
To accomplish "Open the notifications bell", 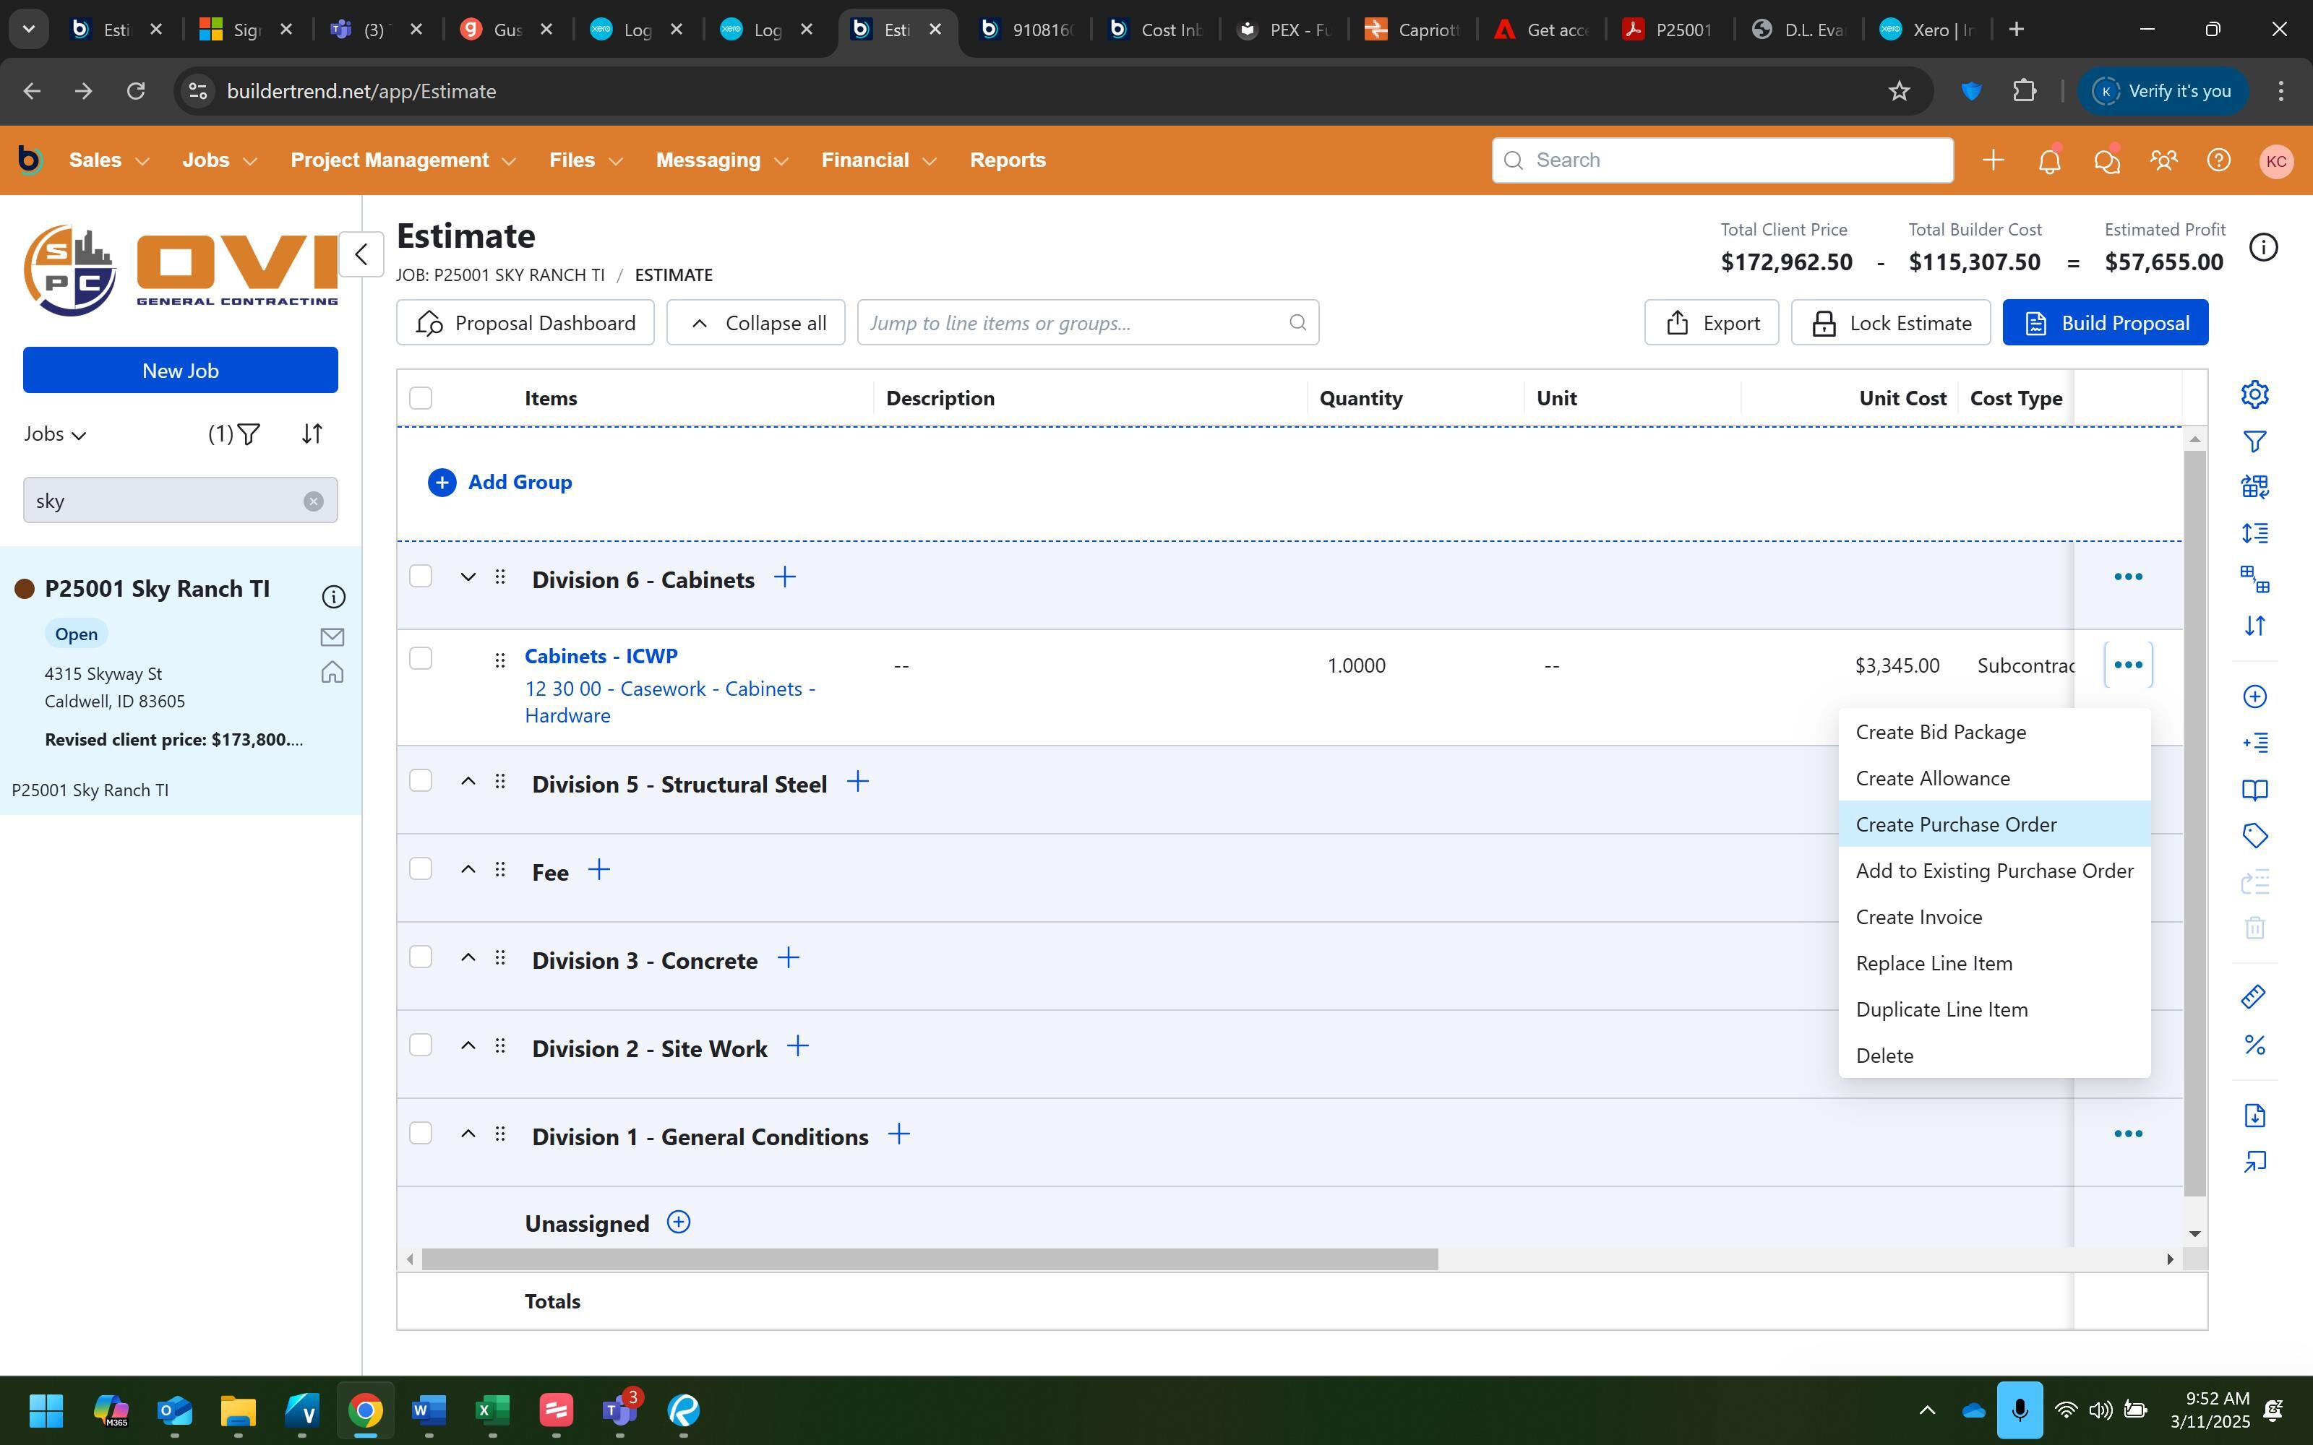I will click(x=2049, y=160).
